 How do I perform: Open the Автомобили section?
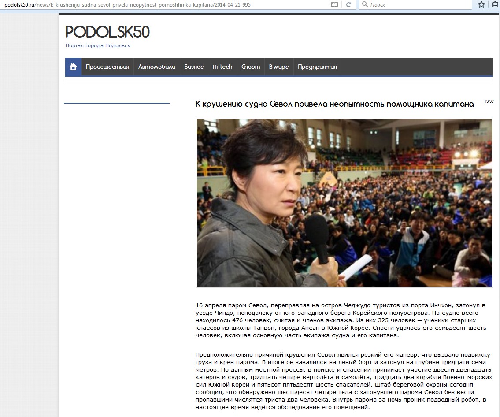(x=157, y=67)
